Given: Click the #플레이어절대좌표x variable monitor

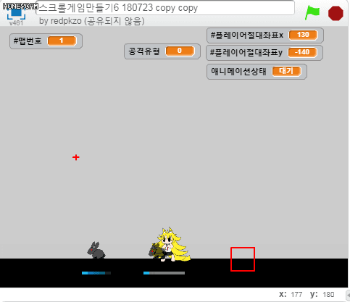Looking at the screenshot, I should coord(265,35).
